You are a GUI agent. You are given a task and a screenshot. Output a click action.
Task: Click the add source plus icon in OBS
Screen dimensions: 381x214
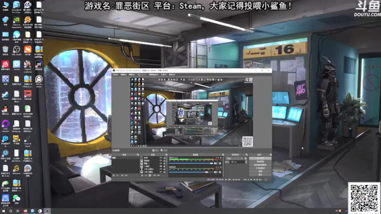(x=142, y=175)
